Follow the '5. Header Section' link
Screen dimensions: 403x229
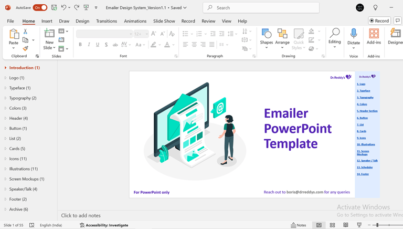pos(367,111)
